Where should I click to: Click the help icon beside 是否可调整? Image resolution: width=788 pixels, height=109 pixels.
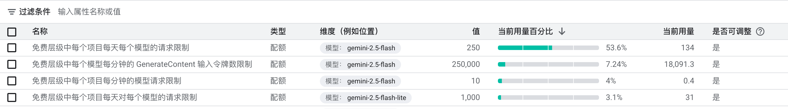click(760, 31)
